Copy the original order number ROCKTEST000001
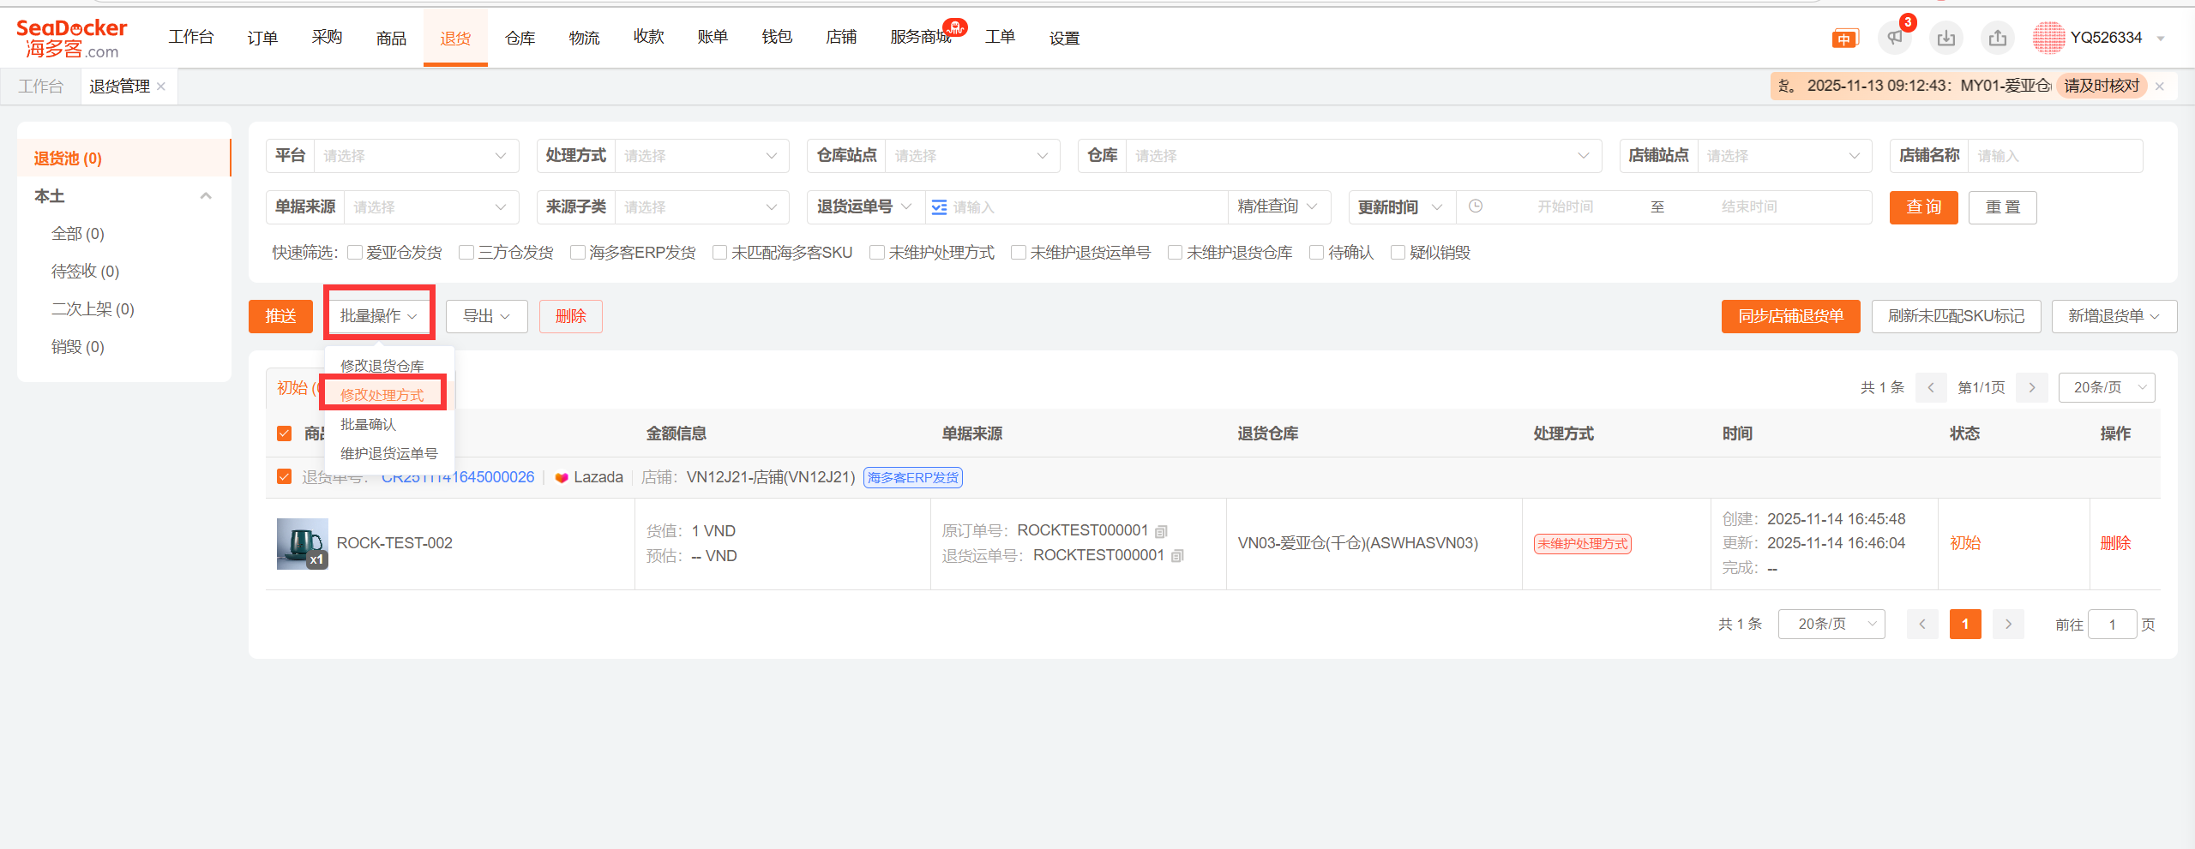Screen dimensions: 2195x849 (1162, 531)
